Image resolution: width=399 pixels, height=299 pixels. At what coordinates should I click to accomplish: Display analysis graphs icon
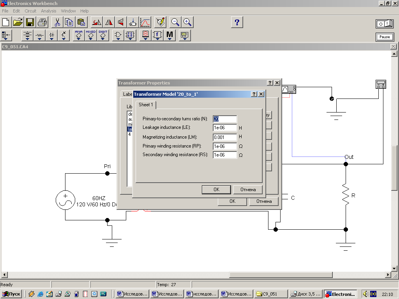click(145, 22)
